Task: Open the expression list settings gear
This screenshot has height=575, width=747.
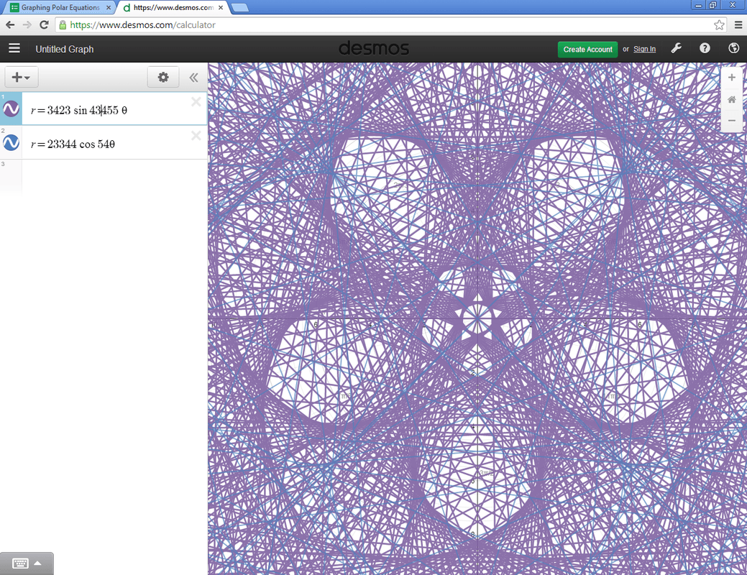Action: coord(163,77)
